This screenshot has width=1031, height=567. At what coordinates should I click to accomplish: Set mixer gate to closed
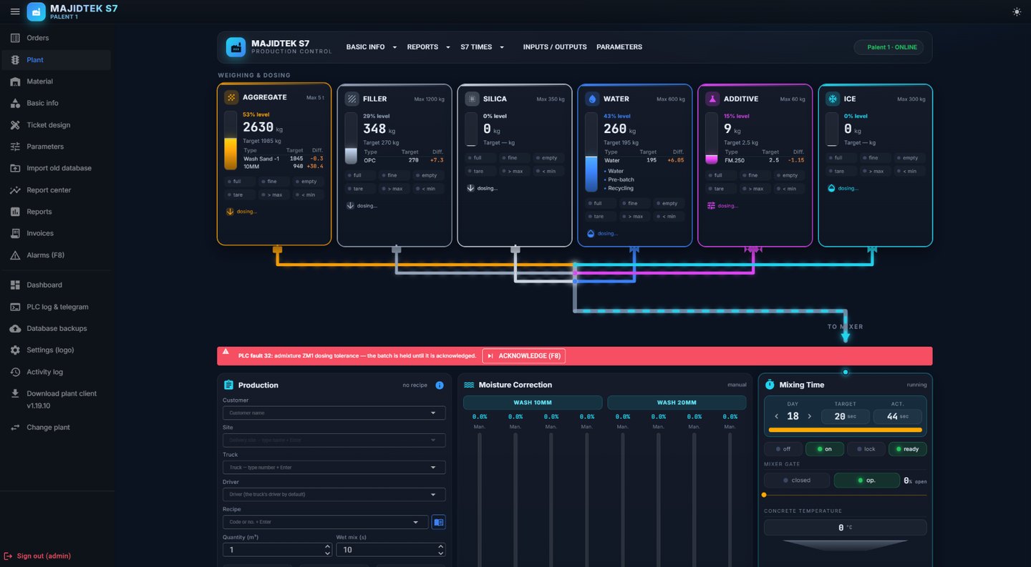coord(797,480)
